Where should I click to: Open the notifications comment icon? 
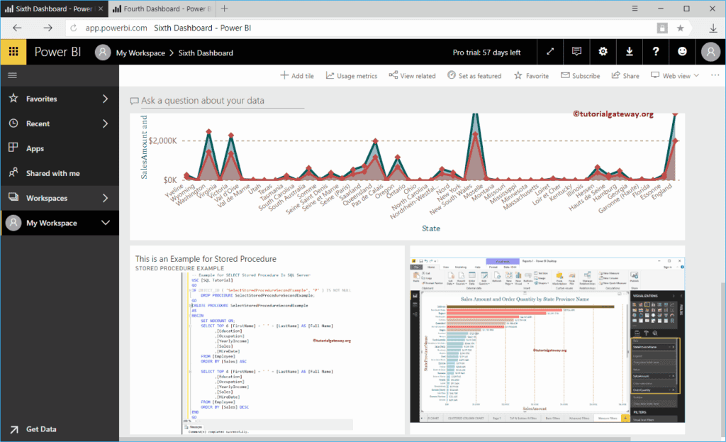point(576,52)
